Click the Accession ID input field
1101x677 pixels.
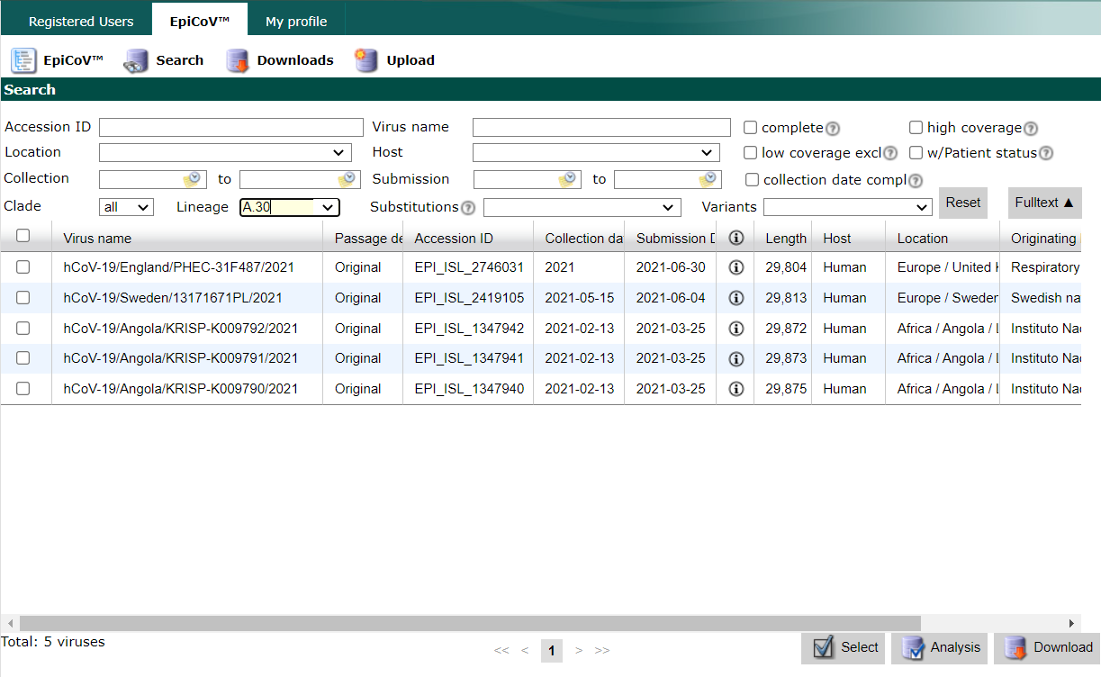(231, 128)
